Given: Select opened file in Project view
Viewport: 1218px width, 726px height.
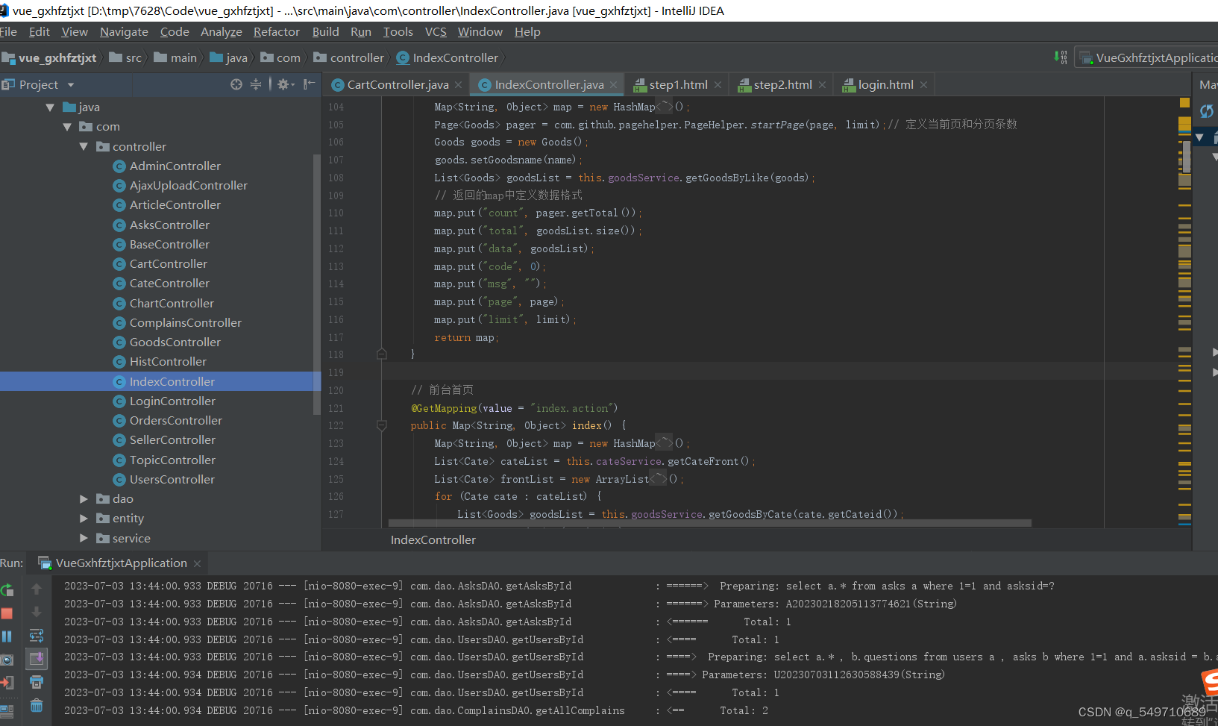Looking at the screenshot, I should coord(236,84).
